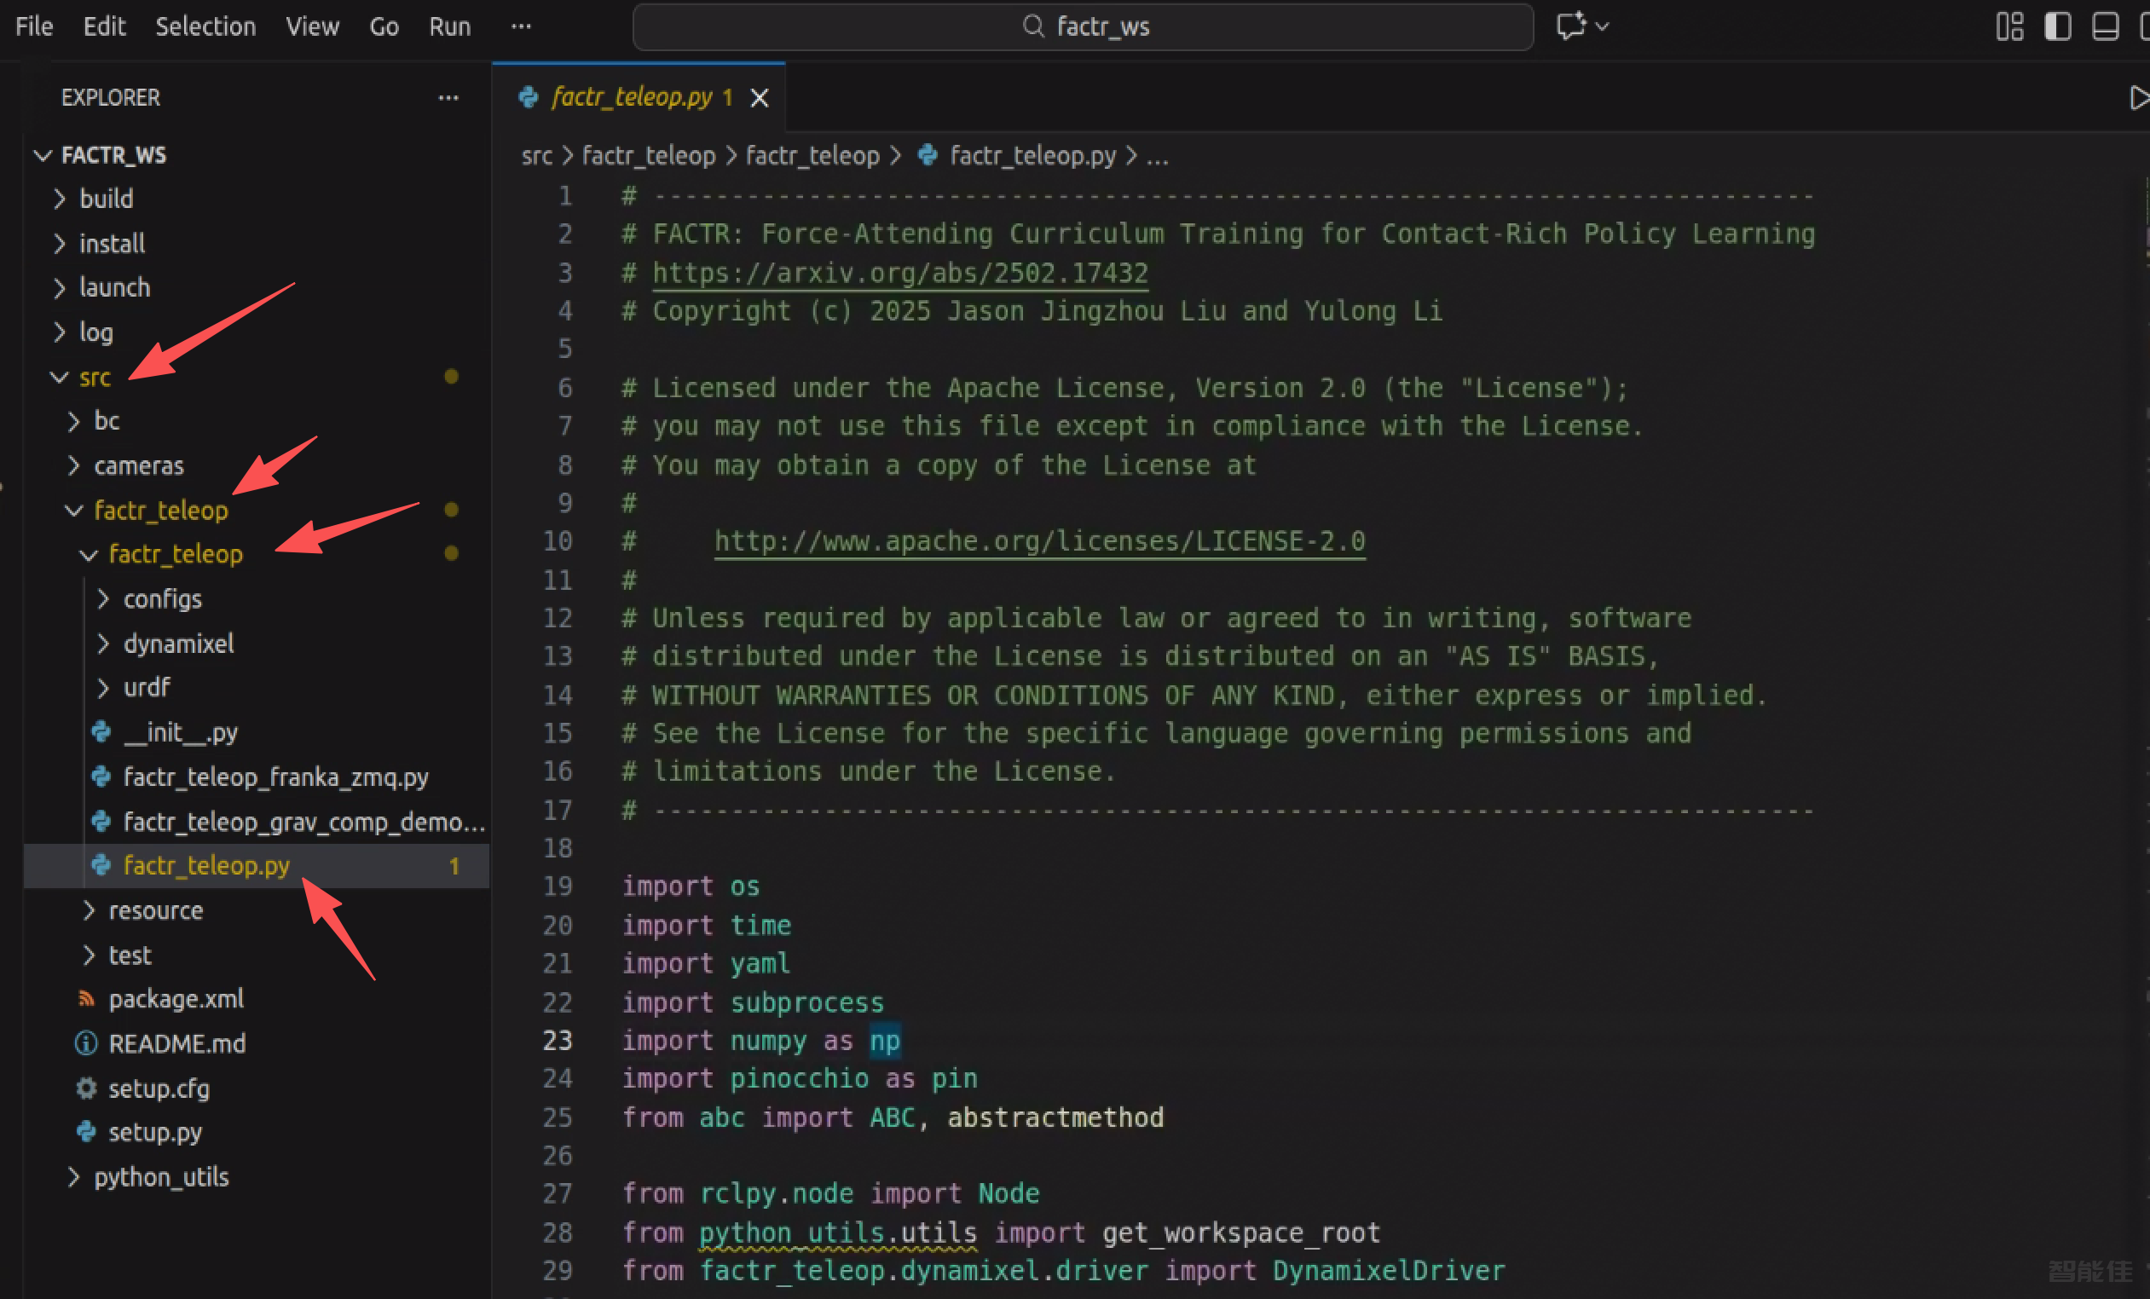Image resolution: width=2150 pixels, height=1299 pixels.
Task: Click the factr_ws command center search box
Action: (1082, 26)
